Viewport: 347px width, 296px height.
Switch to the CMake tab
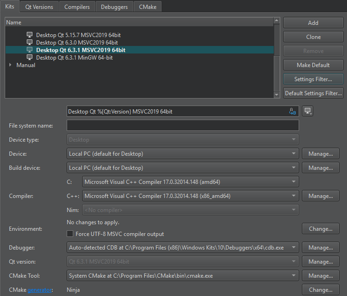point(147,7)
